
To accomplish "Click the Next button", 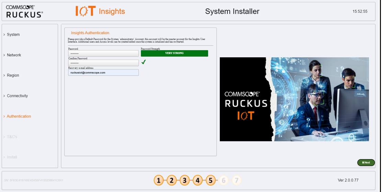I will [366, 162].
